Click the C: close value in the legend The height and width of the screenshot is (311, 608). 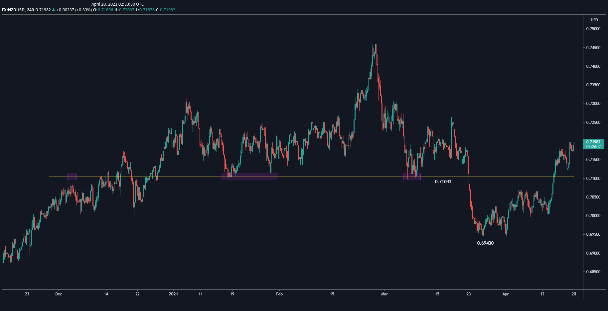point(168,10)
